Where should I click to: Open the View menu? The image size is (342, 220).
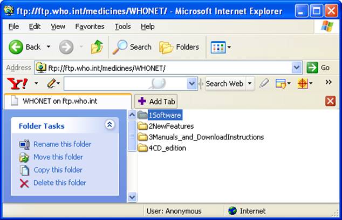tap(58, 26)
